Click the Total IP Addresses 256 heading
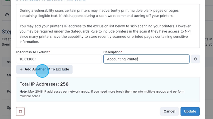 (x=44, y=84)
